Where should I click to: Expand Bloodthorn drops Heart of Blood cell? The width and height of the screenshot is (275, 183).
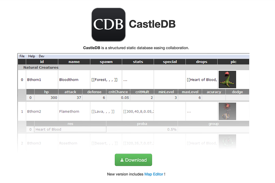pos(201,80)
